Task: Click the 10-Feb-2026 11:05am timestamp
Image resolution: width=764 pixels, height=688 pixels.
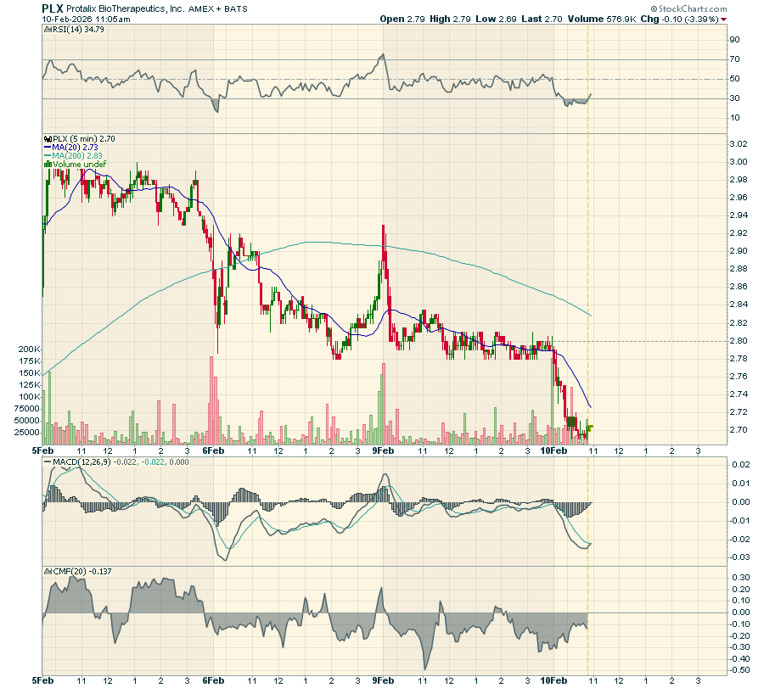Action: [86, 19]
